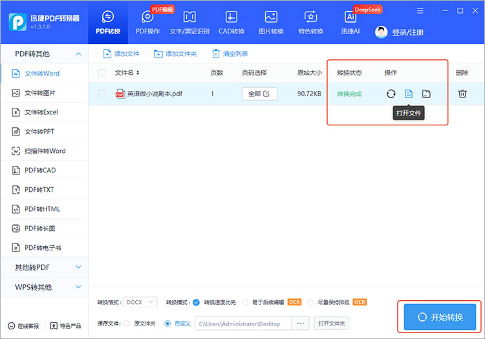This screenshot has width=485, height=339.
Task: Click the 开始转换 button
Action: click(x=440, y=317)
